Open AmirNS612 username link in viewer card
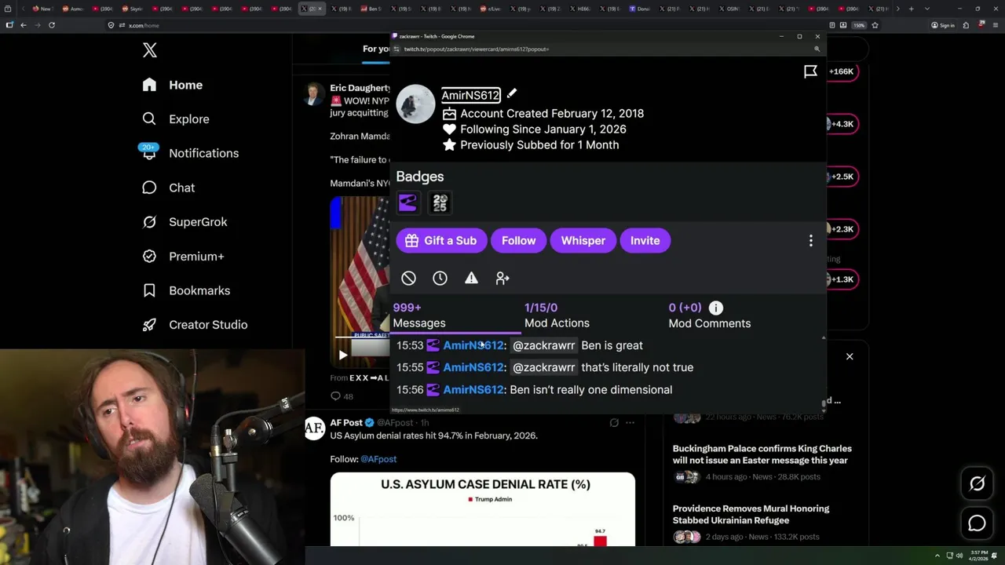 (470, 95)
